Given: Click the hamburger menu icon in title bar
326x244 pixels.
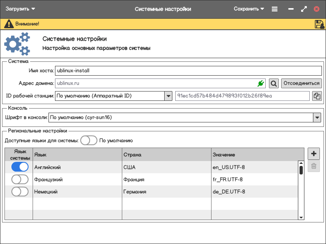Looking at the screenshot, I should [x=275, y=9].
